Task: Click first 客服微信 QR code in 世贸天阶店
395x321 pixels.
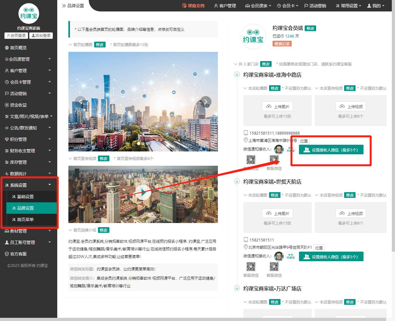Action: tap(251, 267)
